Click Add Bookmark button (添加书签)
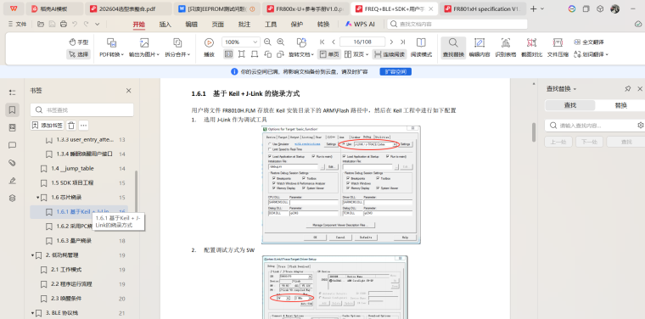Image resolution: width=645 pixels, height=319 pixels. coord(48,126)
